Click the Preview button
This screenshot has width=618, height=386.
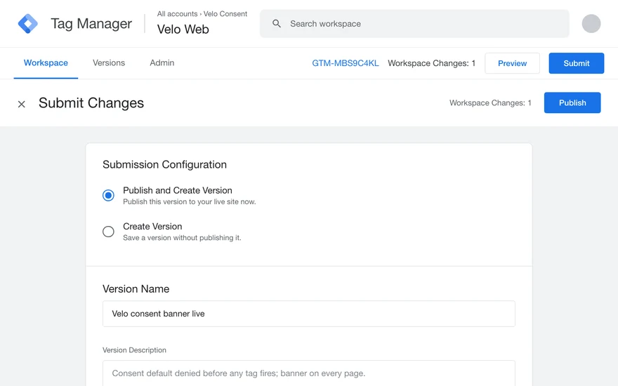[512, 63]
